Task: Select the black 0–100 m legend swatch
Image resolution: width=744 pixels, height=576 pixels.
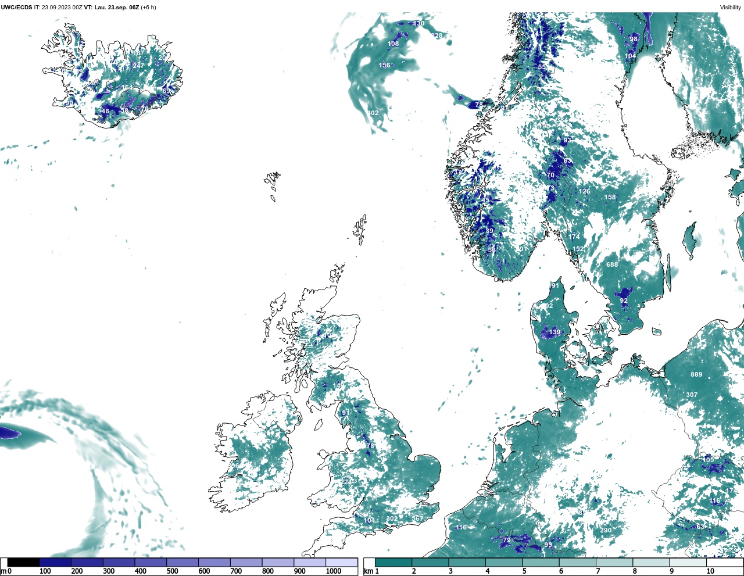Action: pos(23,563)
